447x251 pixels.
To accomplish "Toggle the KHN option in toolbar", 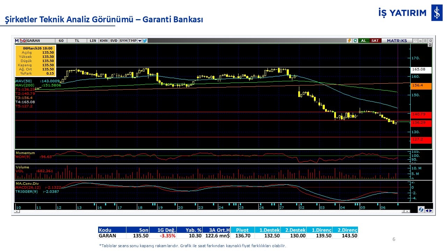I will (104, 41).
